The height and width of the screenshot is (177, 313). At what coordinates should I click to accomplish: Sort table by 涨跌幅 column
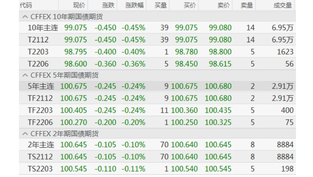pos(134,5)
